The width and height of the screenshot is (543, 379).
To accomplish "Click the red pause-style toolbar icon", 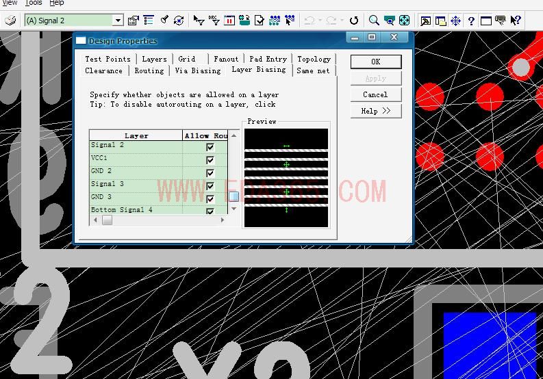I will pos(229,21).
